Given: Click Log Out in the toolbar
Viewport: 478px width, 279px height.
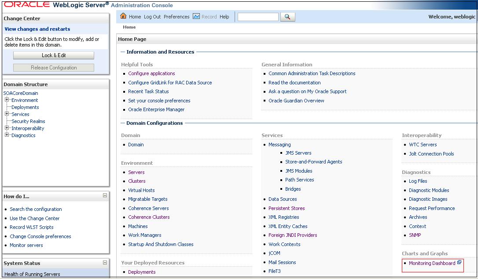Looking at the screenshot, I should pos(152,16).
